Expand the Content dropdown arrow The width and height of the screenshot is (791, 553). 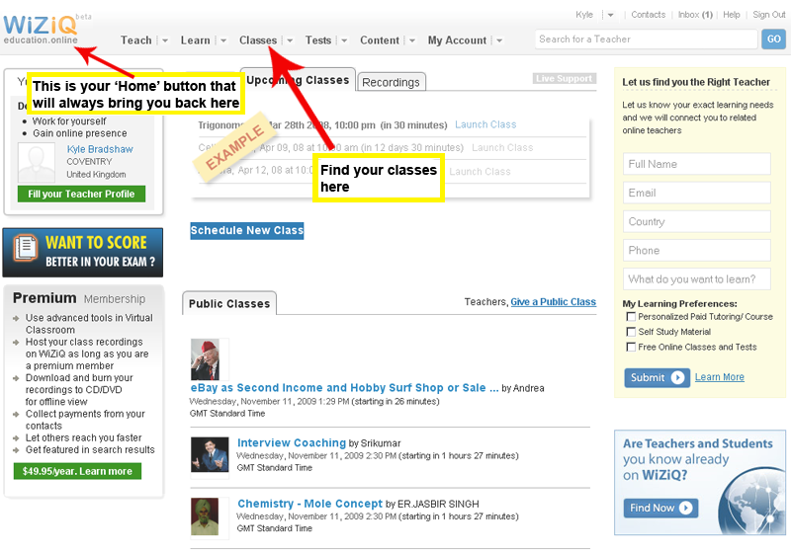[411, 40]
